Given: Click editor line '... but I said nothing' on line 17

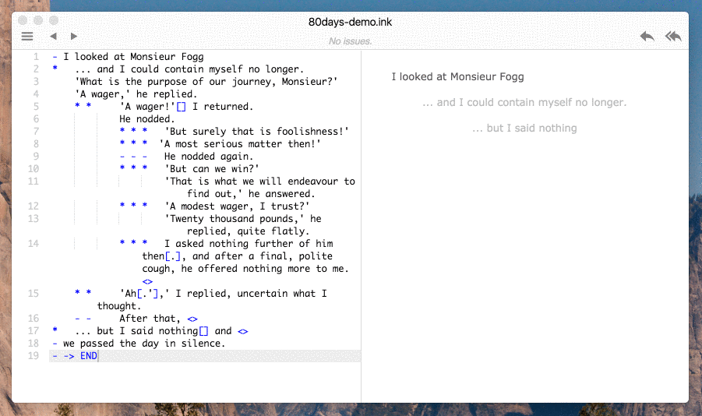Looking at the screenshot, I should (x=136, y=331).
